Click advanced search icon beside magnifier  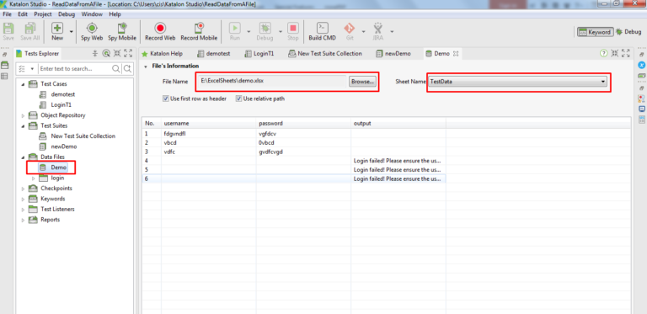coord(127,69)
